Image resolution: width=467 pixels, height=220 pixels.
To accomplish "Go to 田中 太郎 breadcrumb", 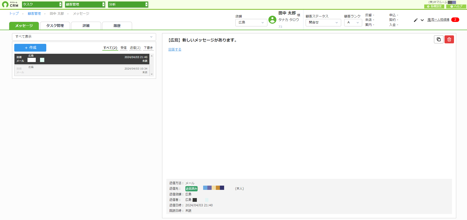I will point(57,14).
